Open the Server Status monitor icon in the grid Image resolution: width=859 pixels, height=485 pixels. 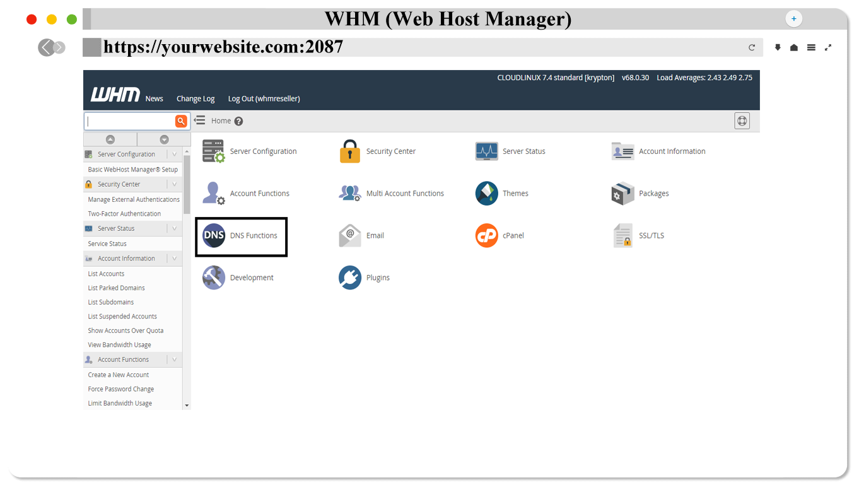486,151
